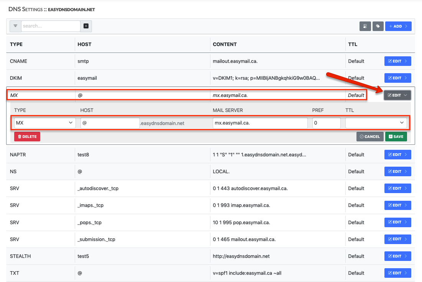The image size is (422, 282).
Task: Select the 'smtp' host cell
Action: tap(83, 61)
